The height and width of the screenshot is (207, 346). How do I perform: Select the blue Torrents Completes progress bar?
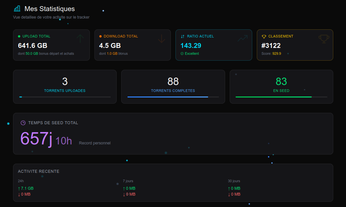click(x=173, y=97)
